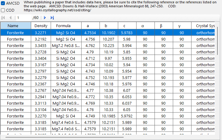The width and height of the screenshot is (222, 140).
Task: Click c-value cell 5.94
Action: point(127,65)
